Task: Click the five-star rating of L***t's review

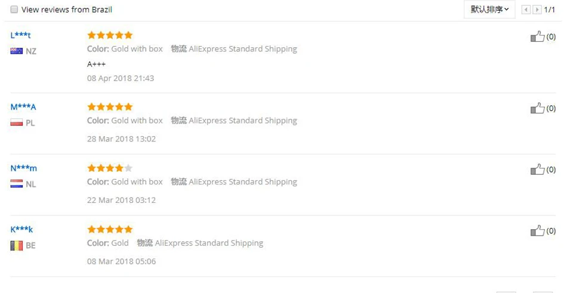Action: (110, 35)
